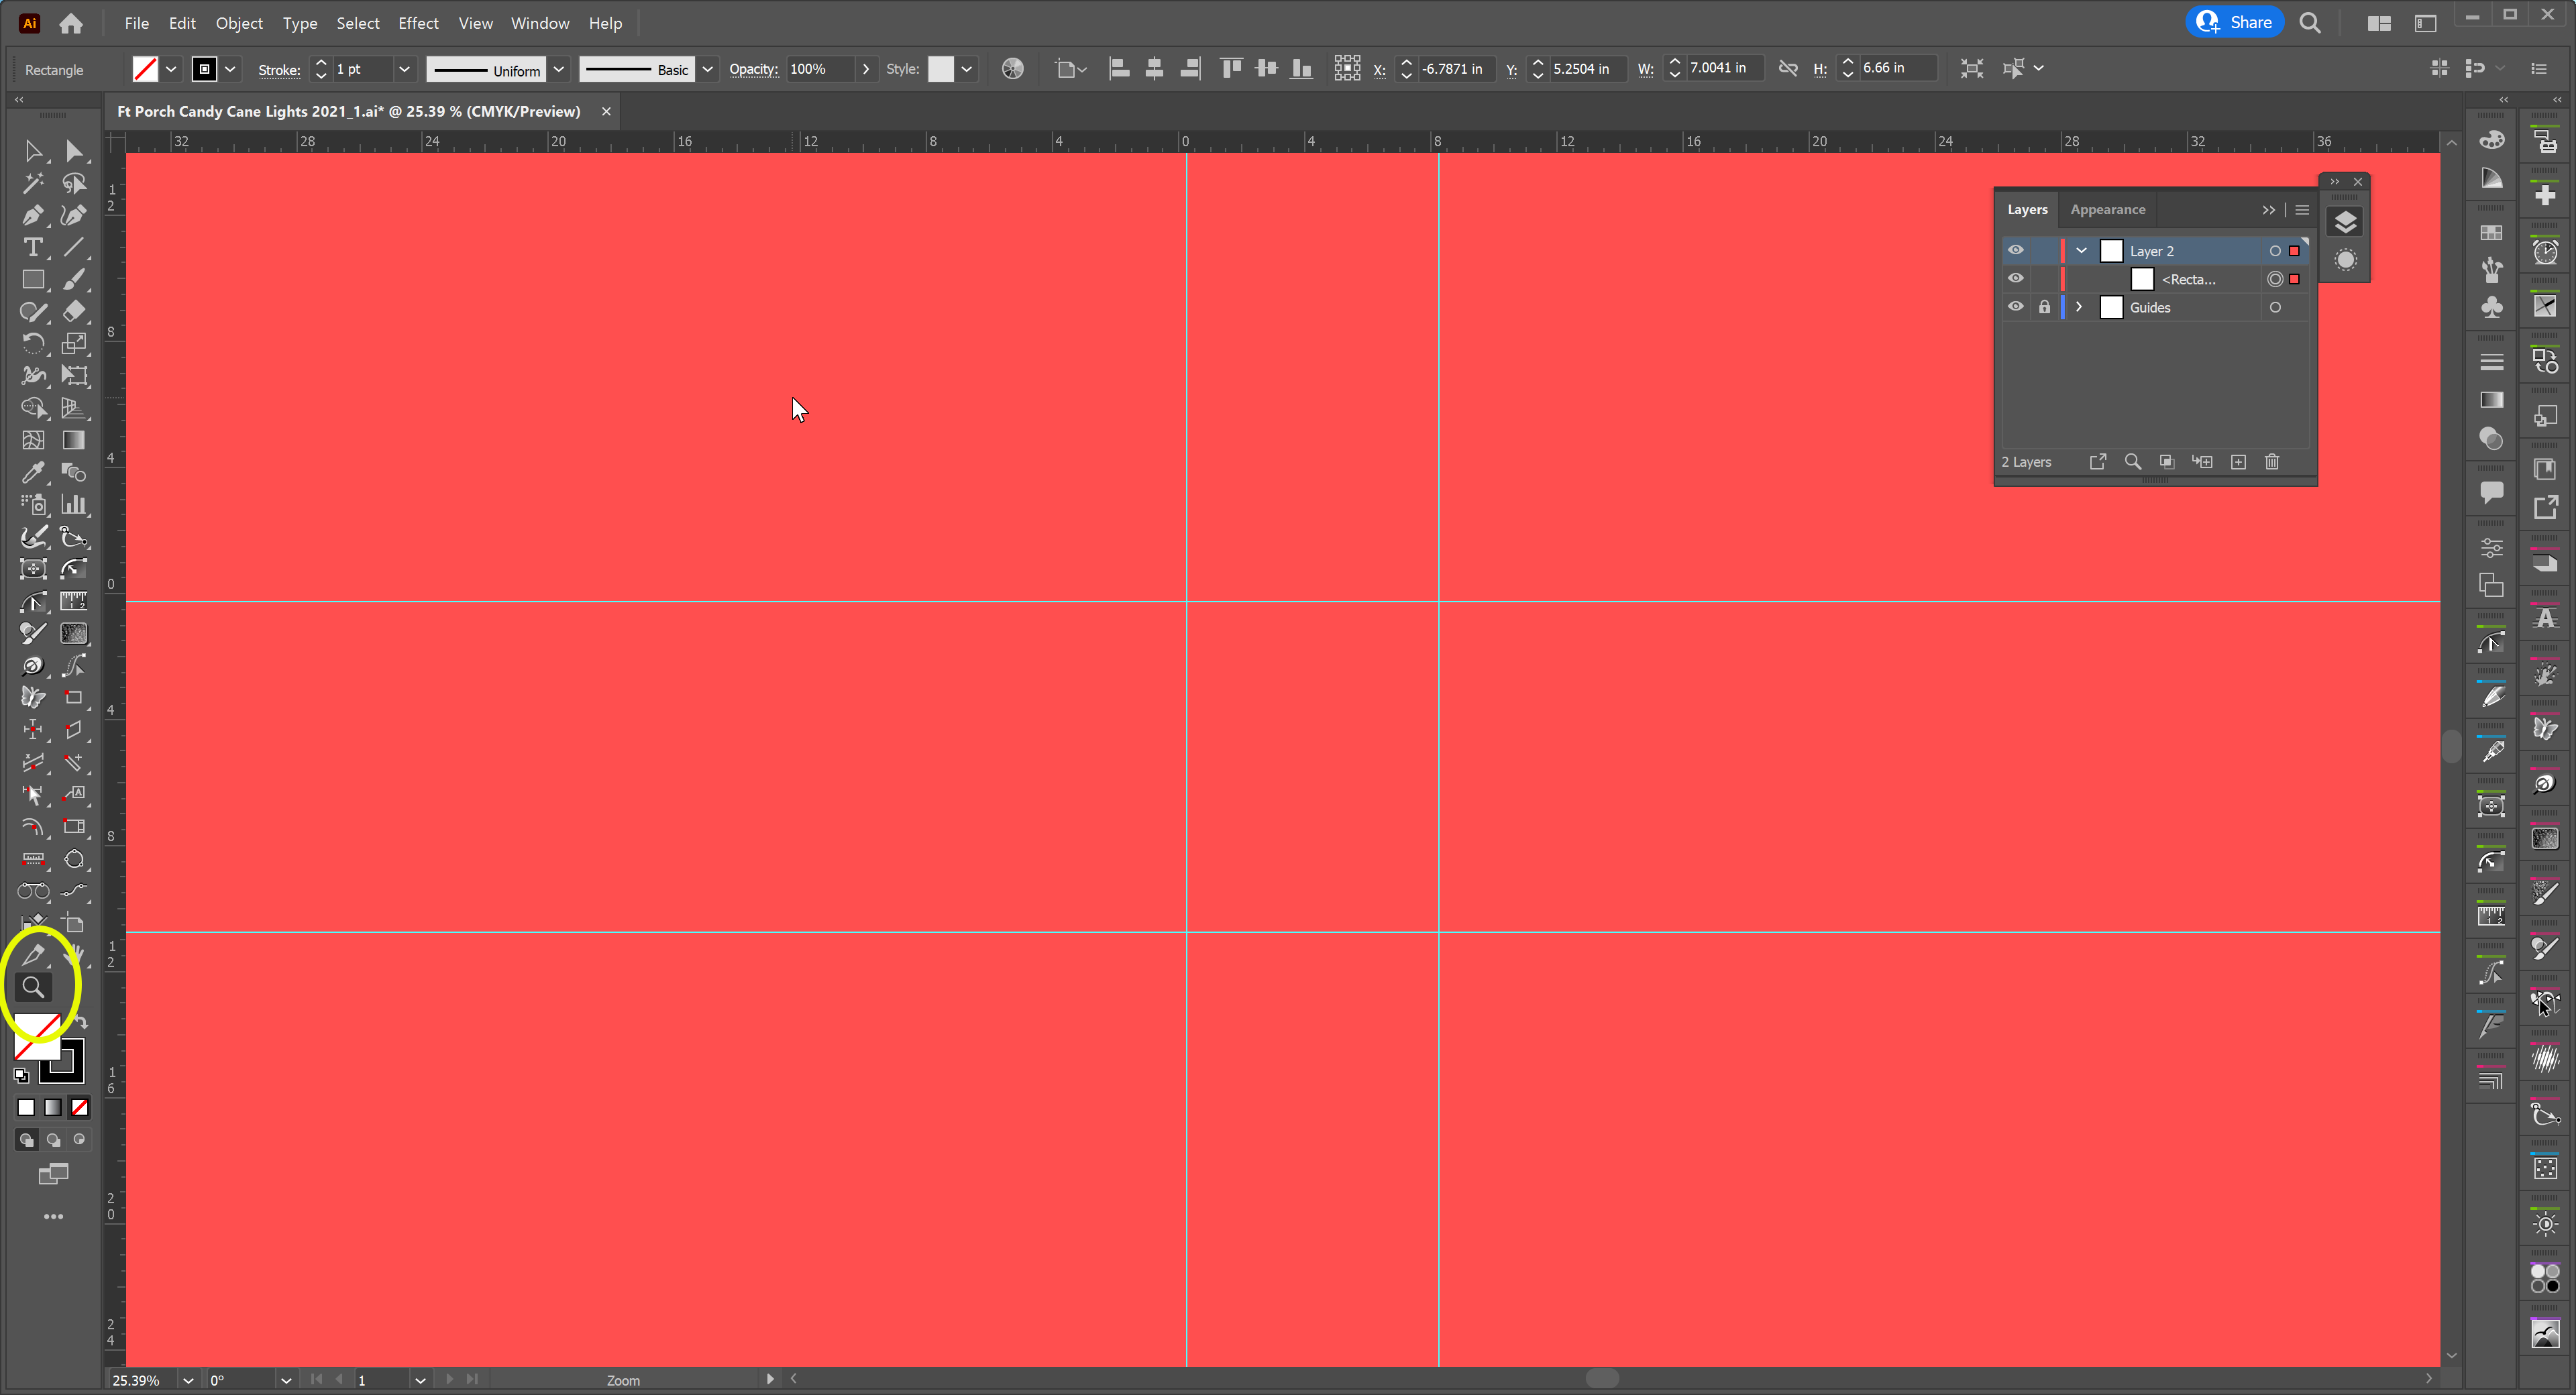
Task: Switch to the Appearance tab
Action: point(2107,209)
